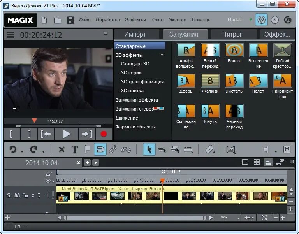Viewport: 299px width, 234px height.
Task: Toggle the lock icon above the timeline ruler
Action: click(49, 174)
